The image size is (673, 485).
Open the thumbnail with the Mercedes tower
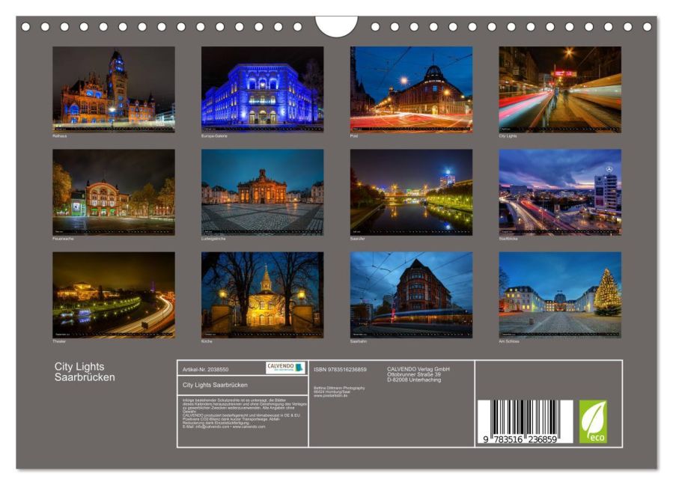pos(560,192)
